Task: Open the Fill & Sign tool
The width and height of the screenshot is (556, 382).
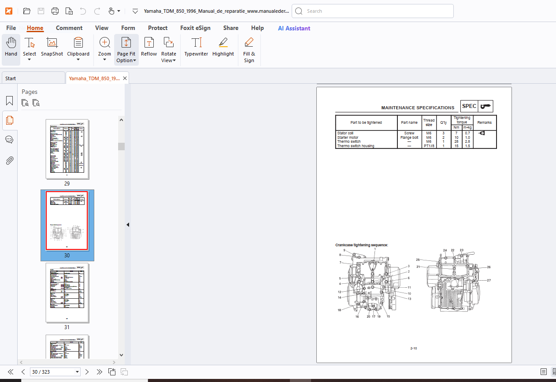Action: click(249, 50)
